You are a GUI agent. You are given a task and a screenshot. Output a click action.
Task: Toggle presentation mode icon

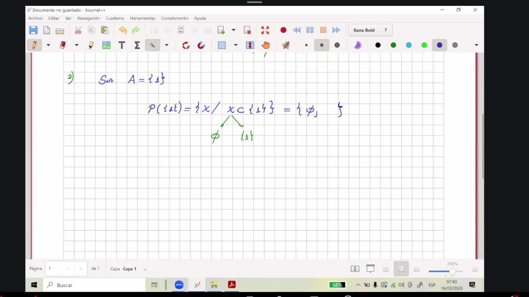point(370,269)
